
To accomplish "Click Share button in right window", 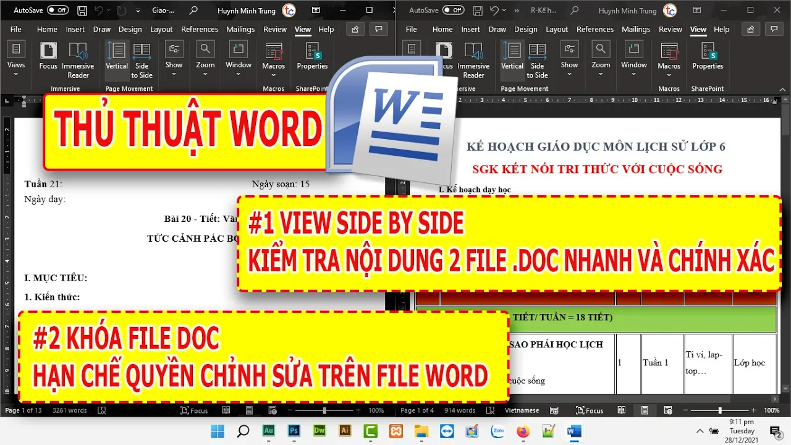I will pyautogui.click(x=750, y=29).
